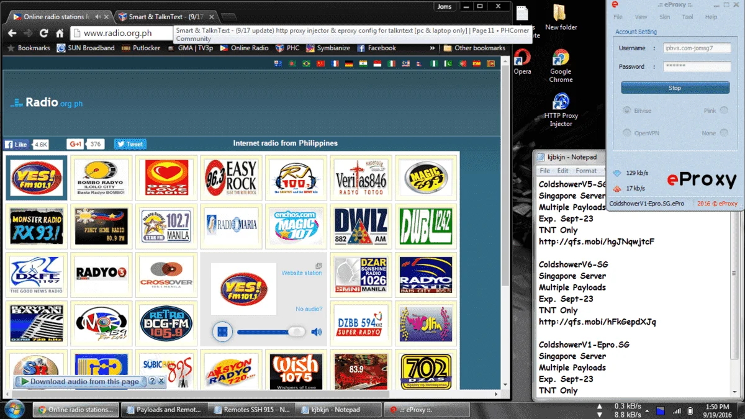This screenshot has height=419, width=745.
Task: Open the Facebook bookmark in bookmarks bar
Action: click(x=376, y=48)
